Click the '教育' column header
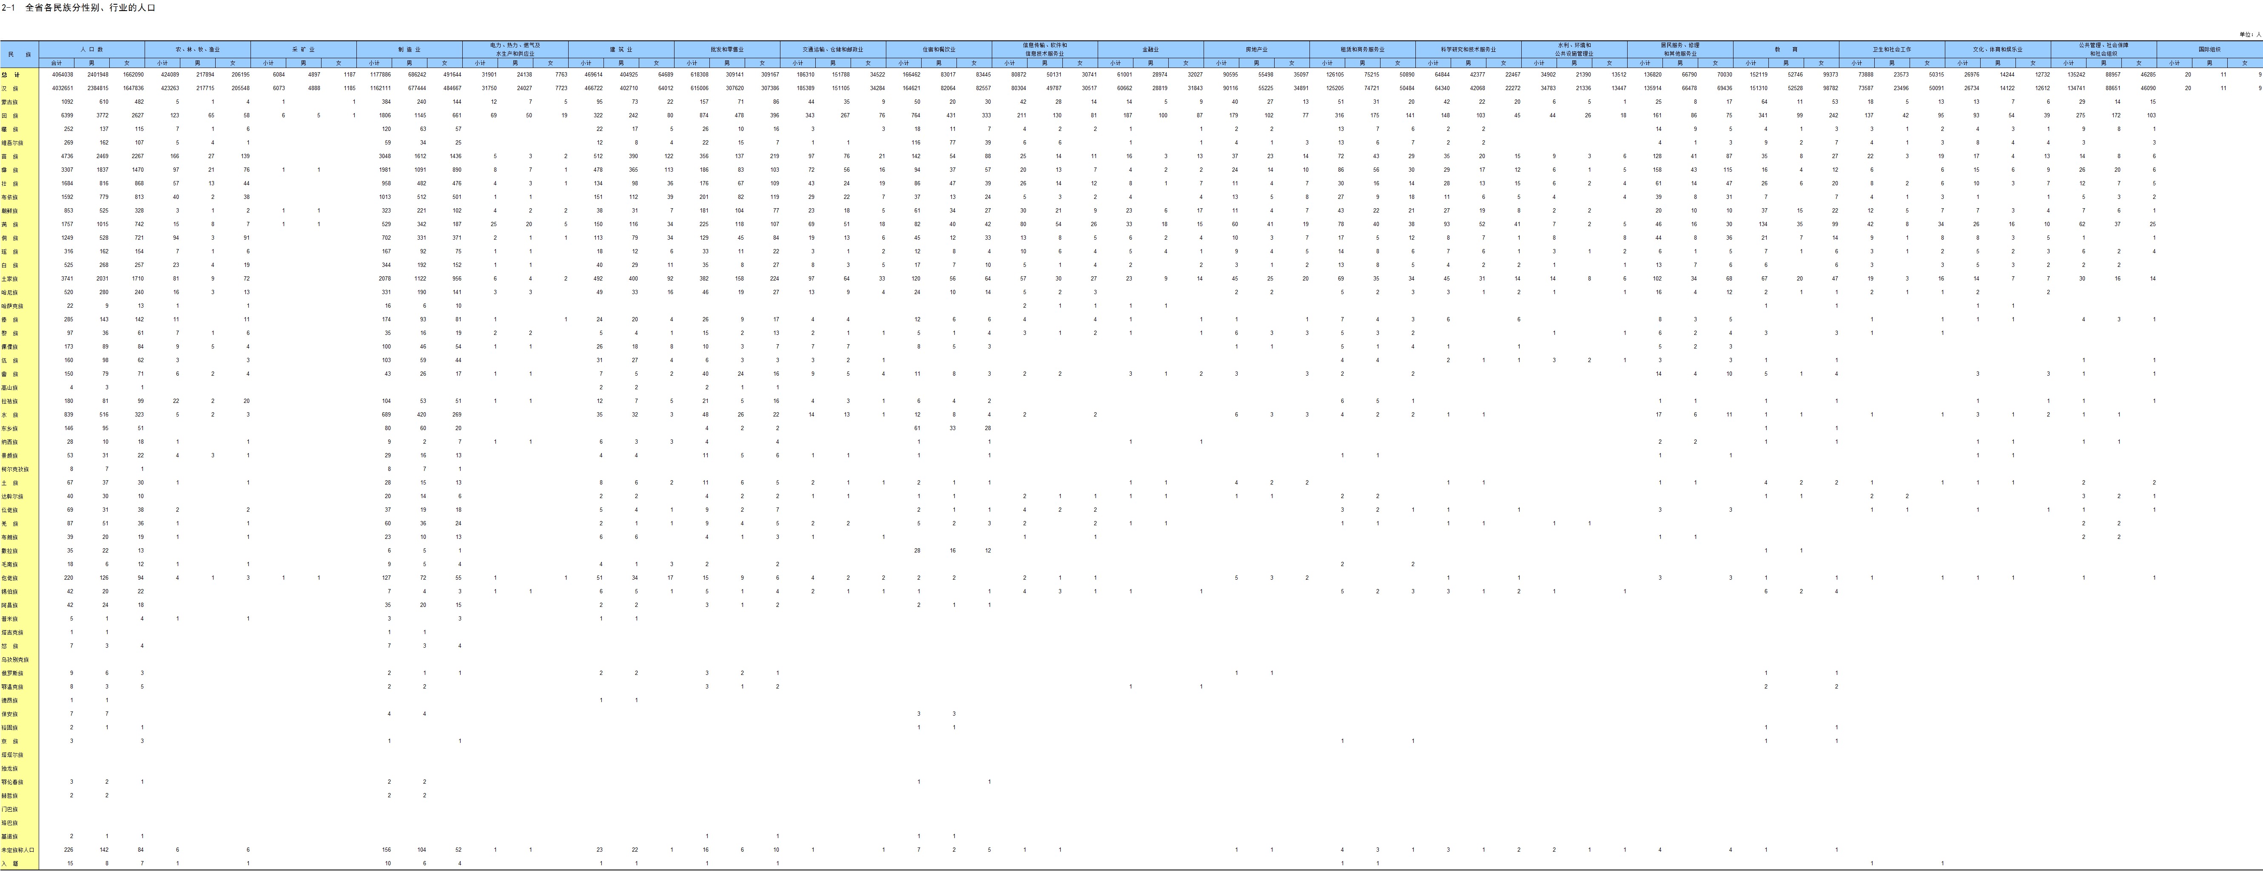This screenshot has height=884, width=2263. [1785, 49]
